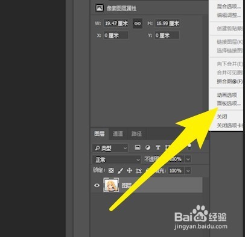The width and height of the screenshot is (245, 237).
Task: Open the opacity slider dropdown arrow
Action: click(188, 159)
